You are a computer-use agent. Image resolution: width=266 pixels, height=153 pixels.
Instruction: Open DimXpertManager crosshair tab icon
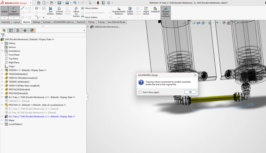pyautogui.click(x=25, y=30)
